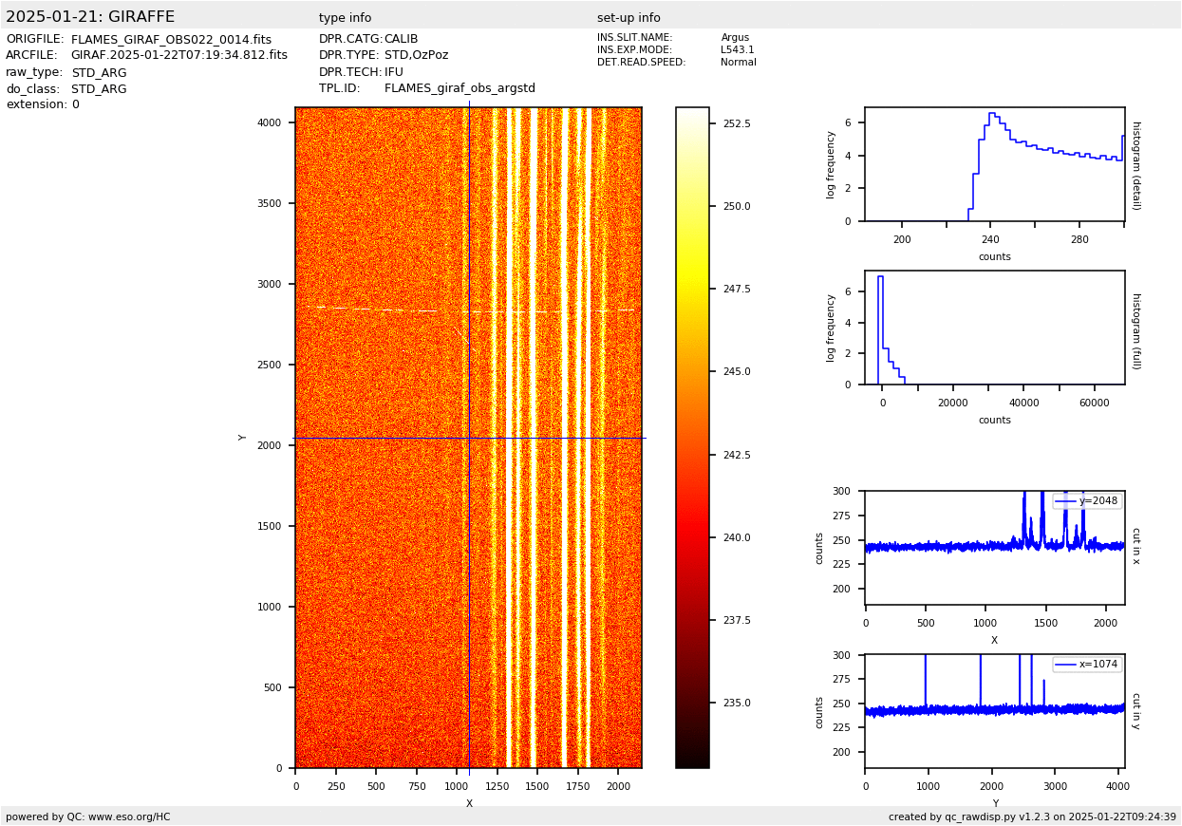The width and height of the screenshot is (1182, 826).
Task: Click the histogram (detail) plot
Action: [x=994, y=164]
